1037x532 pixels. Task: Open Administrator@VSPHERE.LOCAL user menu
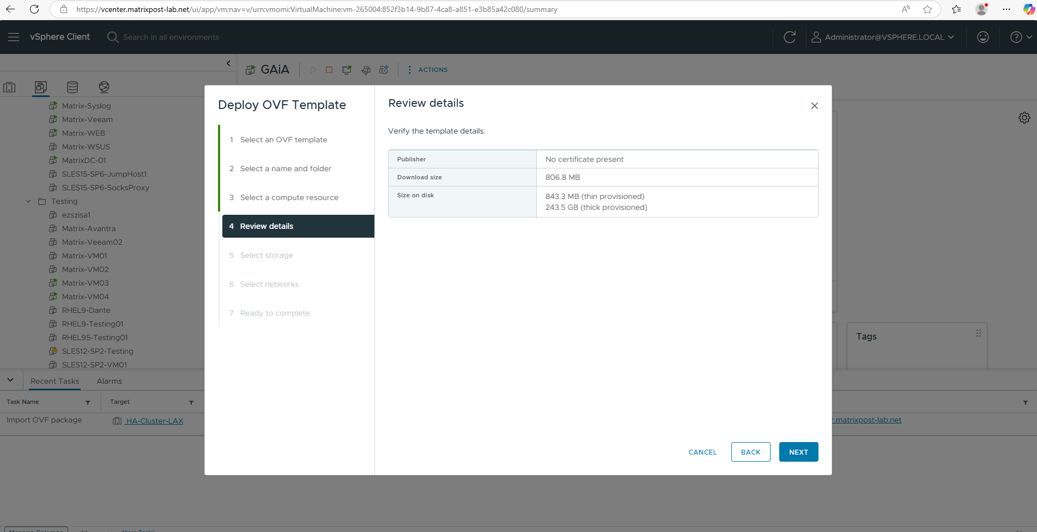click(883, 37)
